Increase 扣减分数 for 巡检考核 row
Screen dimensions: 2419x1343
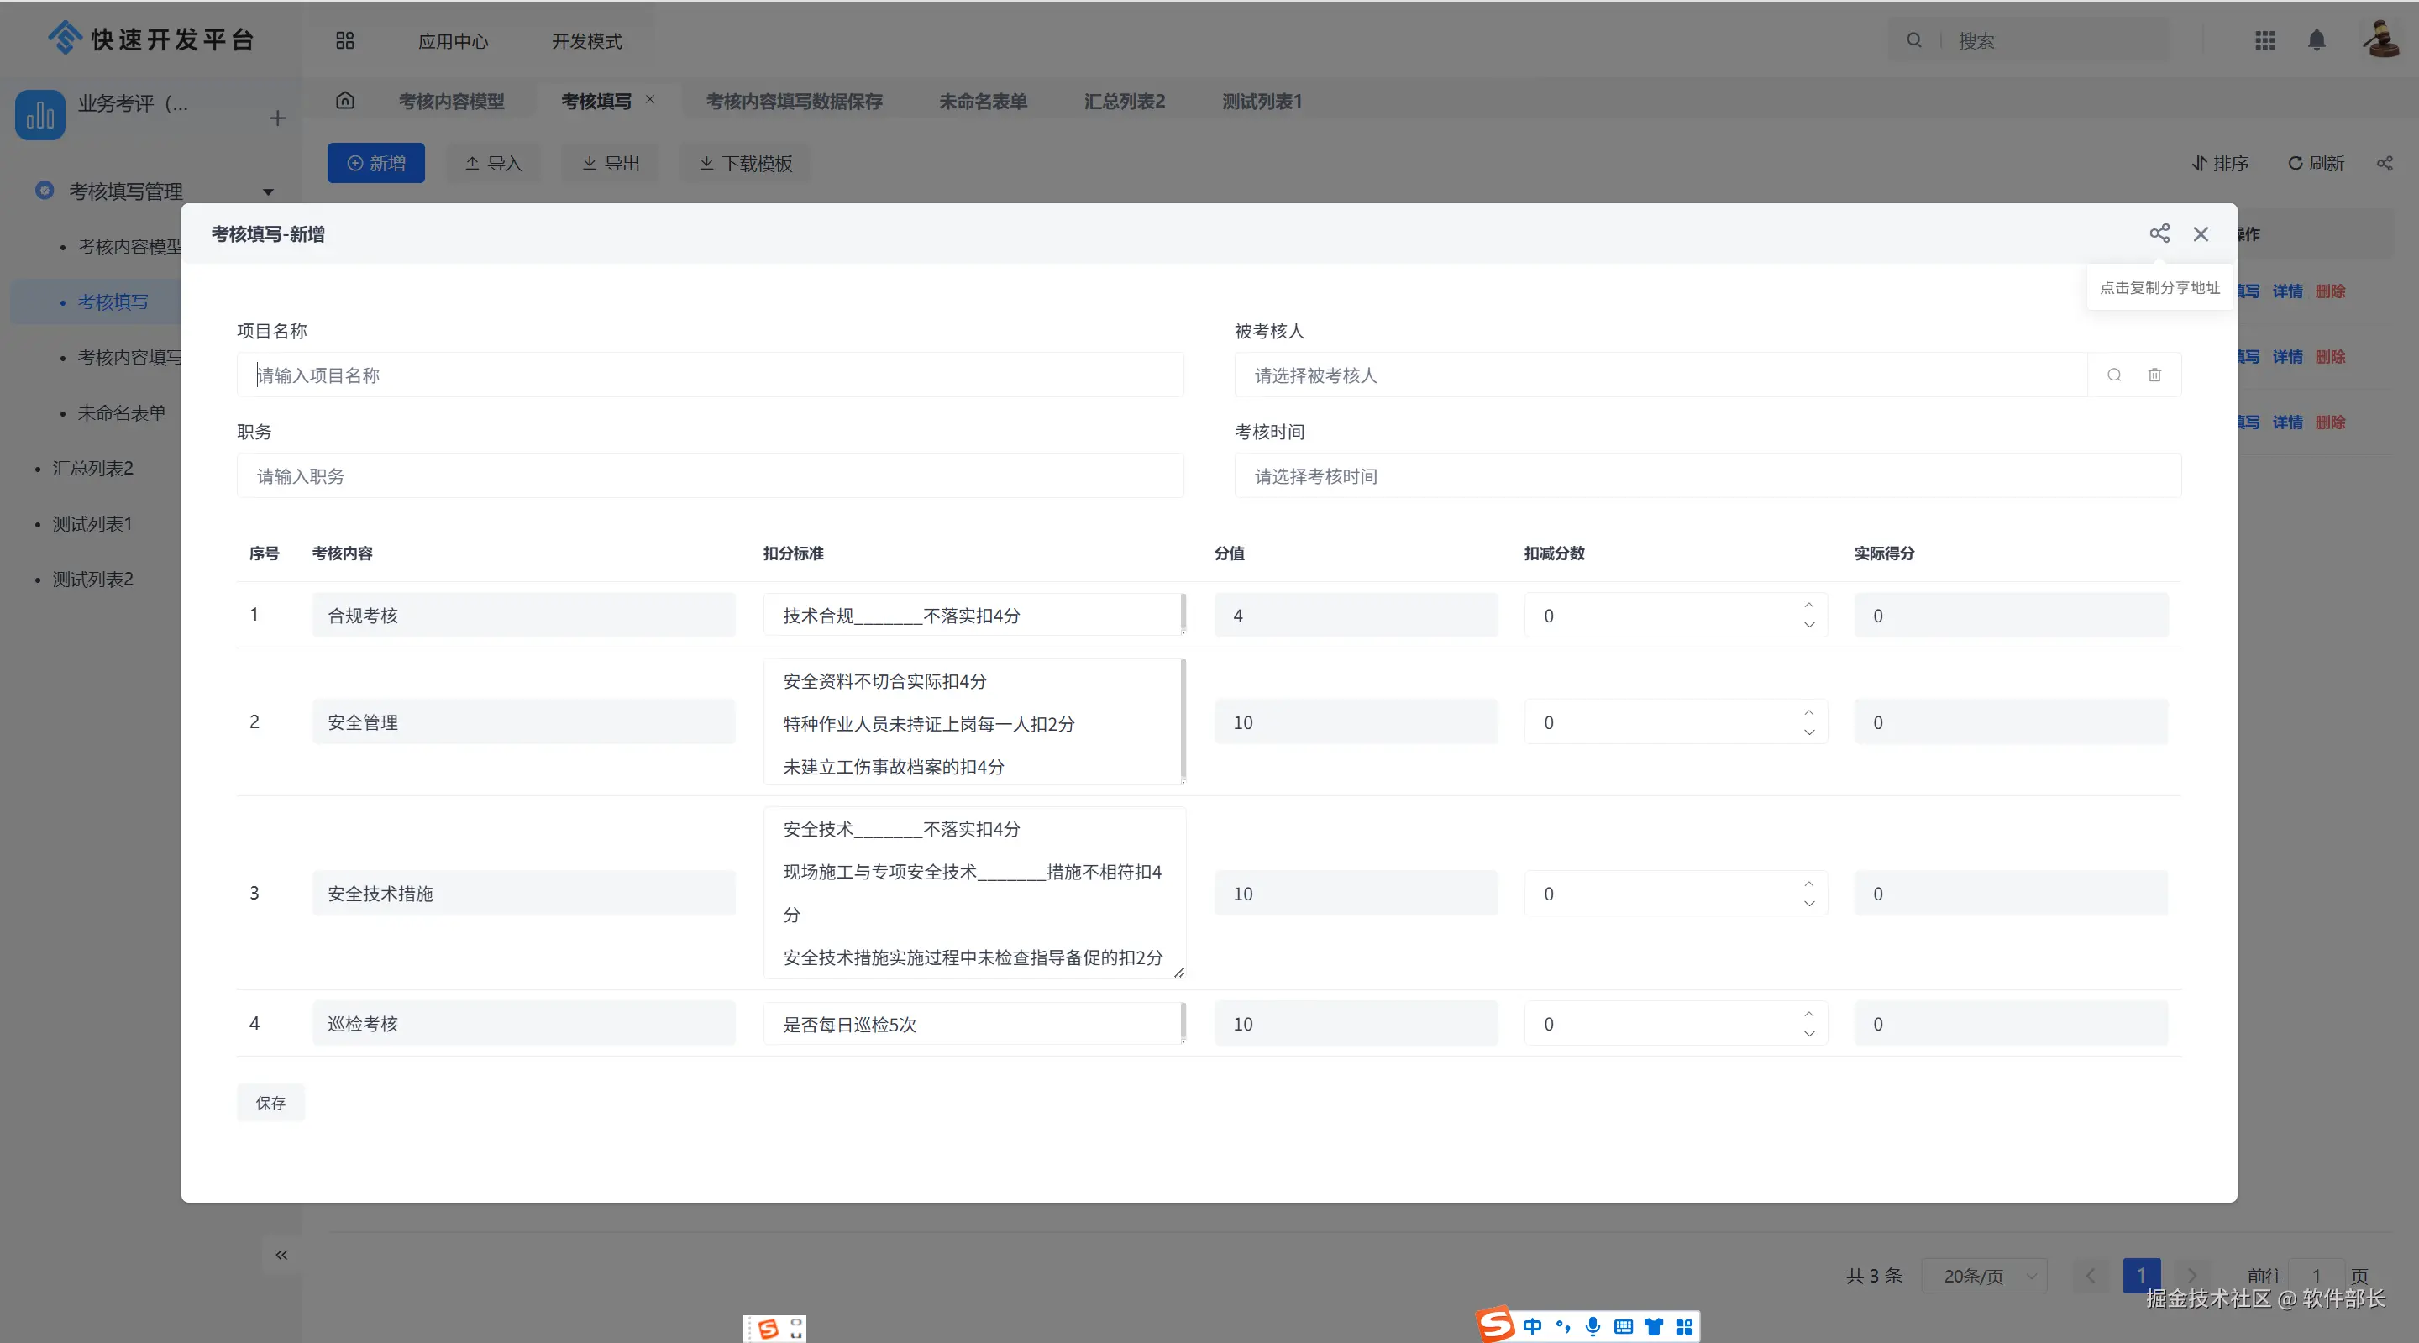[1808, 1014]
